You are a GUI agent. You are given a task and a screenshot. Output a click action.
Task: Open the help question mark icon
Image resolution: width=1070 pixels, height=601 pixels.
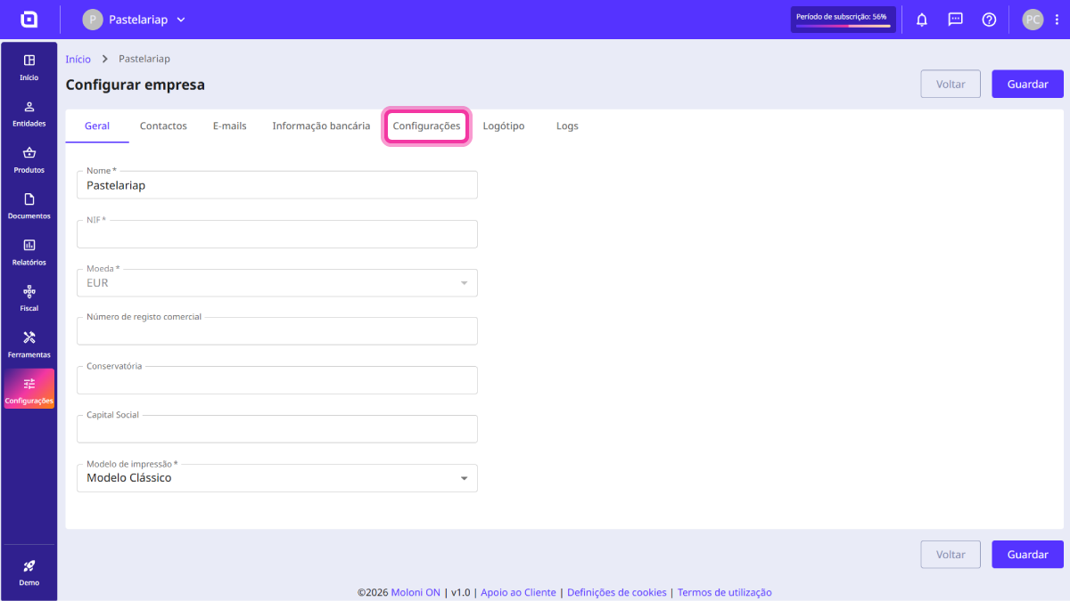[x=989, y=20]
